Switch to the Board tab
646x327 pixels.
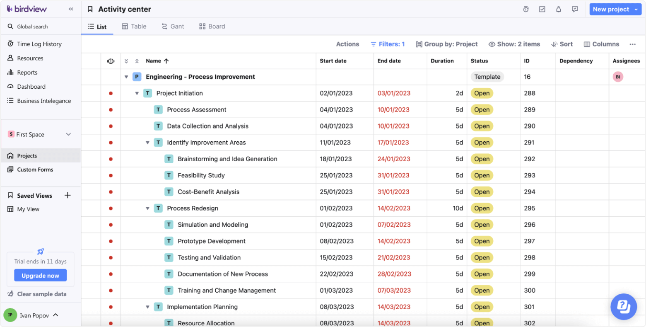coord(212,27)
